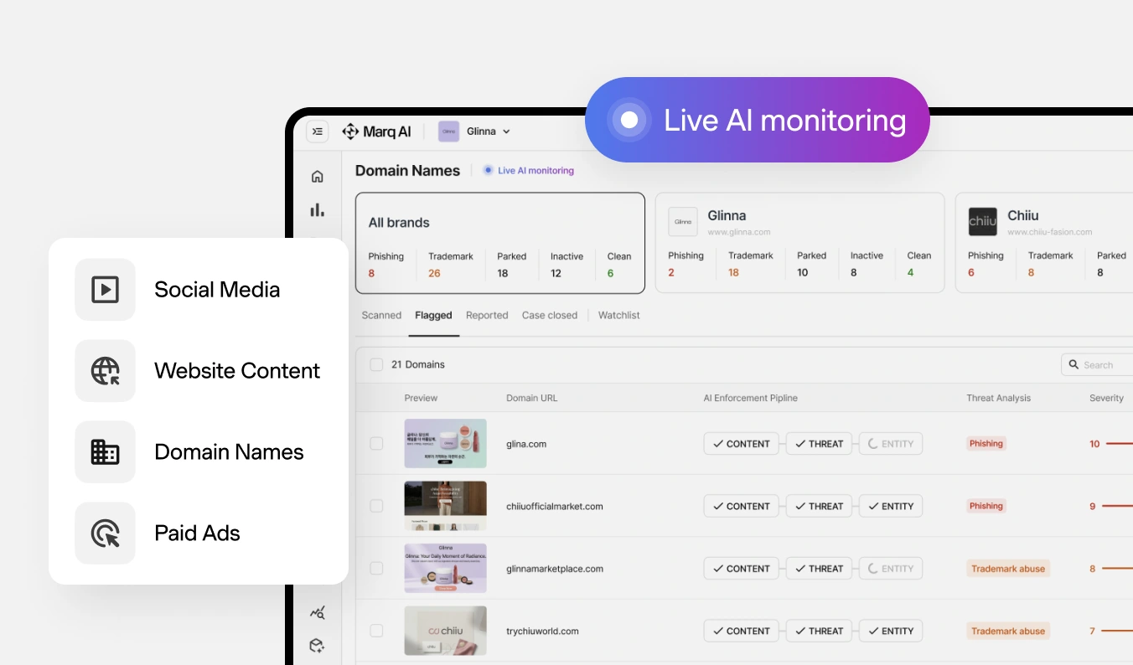
Task: Open Domain Names in the menu card
Action: coord(199,452)
